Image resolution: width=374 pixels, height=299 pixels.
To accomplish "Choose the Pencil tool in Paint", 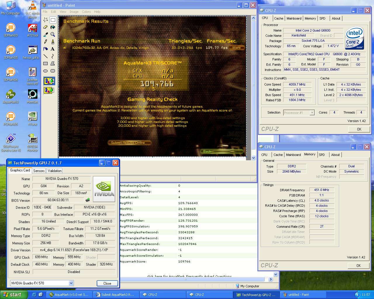I will [x=46, y=42].
